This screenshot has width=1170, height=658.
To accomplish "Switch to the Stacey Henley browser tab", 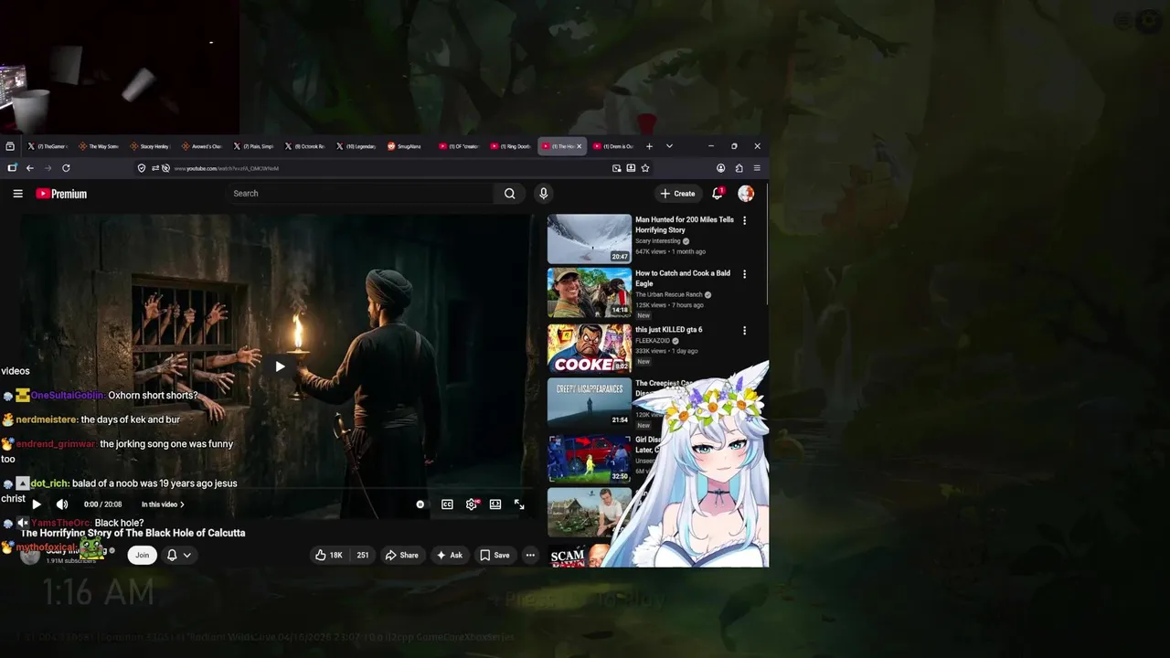I will [x=150, y=146].
